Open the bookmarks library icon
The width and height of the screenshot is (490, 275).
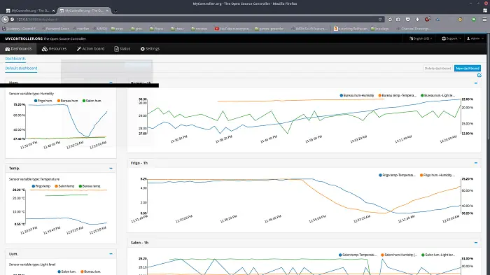(398, 20)
